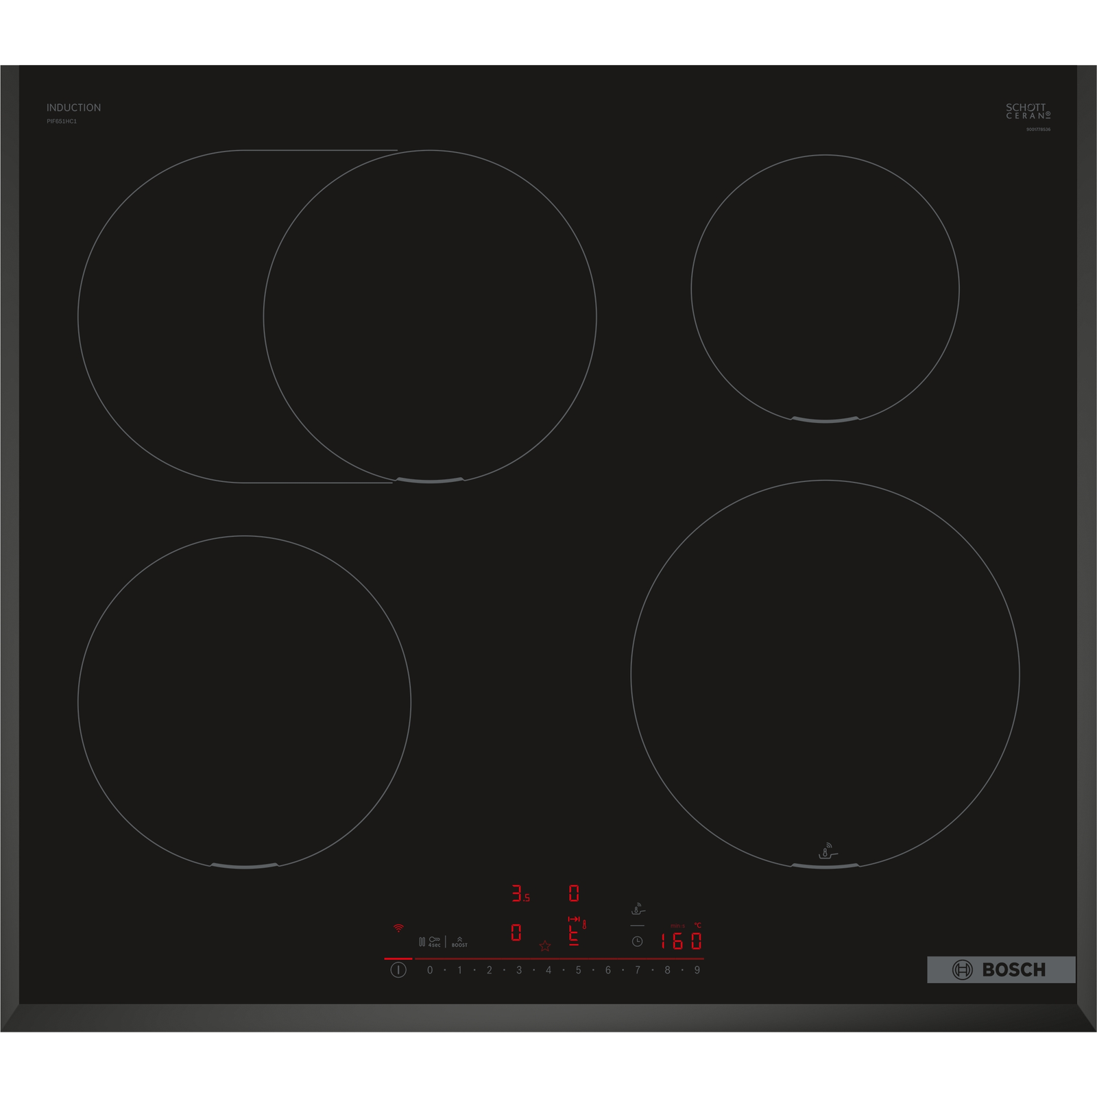Touch power level 7 on the scale
The width and height of the screenshot is (1097, 1097).
pyautogui.click(x=638, y=970)
